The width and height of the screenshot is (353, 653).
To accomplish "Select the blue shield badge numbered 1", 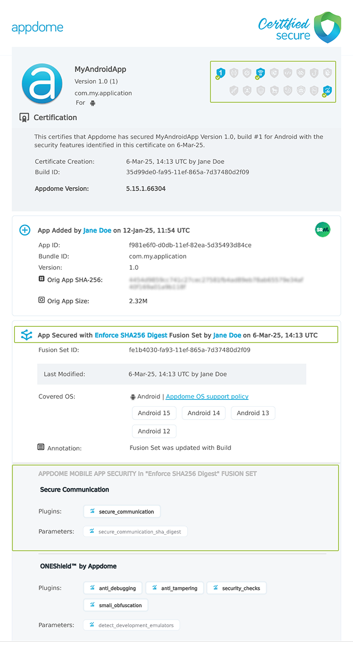I will click(221, 72).
